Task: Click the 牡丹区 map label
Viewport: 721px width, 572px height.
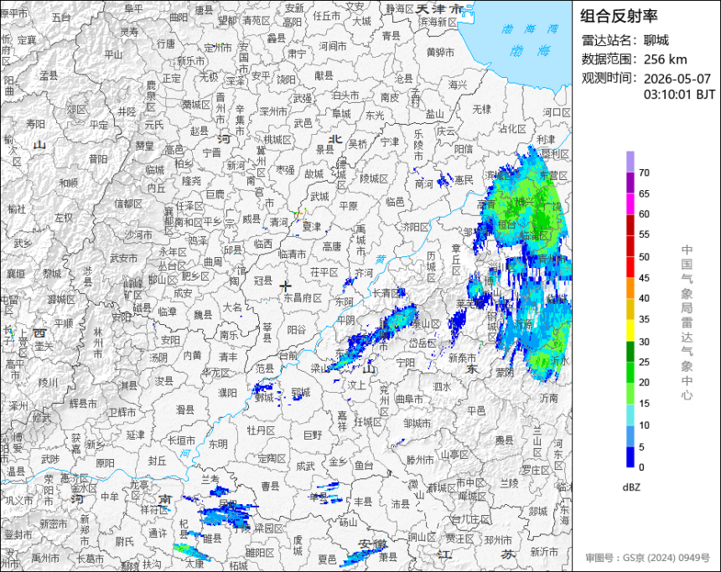Action: (261, 430)
